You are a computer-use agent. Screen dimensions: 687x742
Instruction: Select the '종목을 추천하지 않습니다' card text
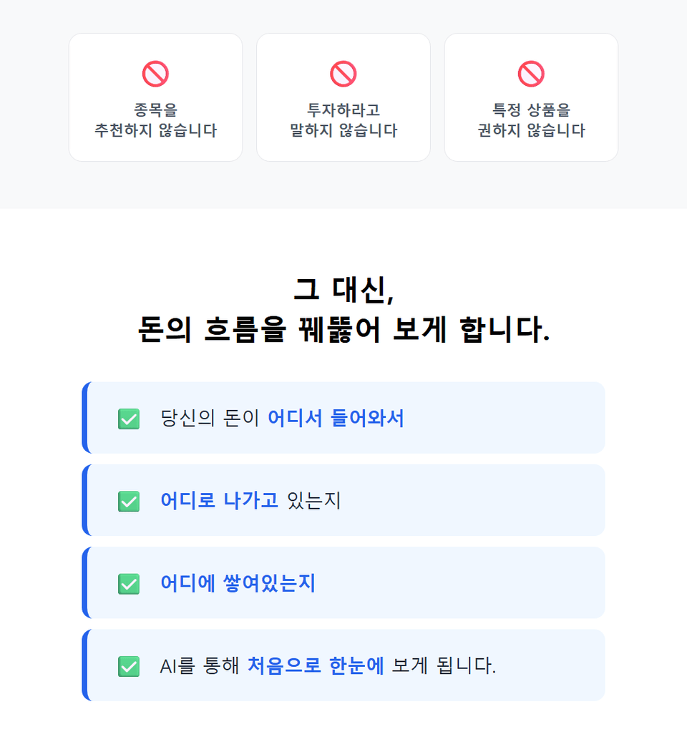tap(156, 120)
